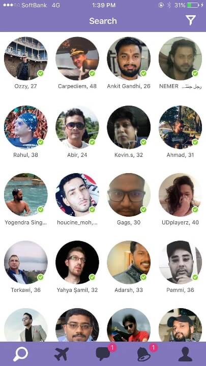This screenshot has width=206, height=366.
Task: Open Ankit Gandhi, 26 profile name
Action: (x=129, y=86)
